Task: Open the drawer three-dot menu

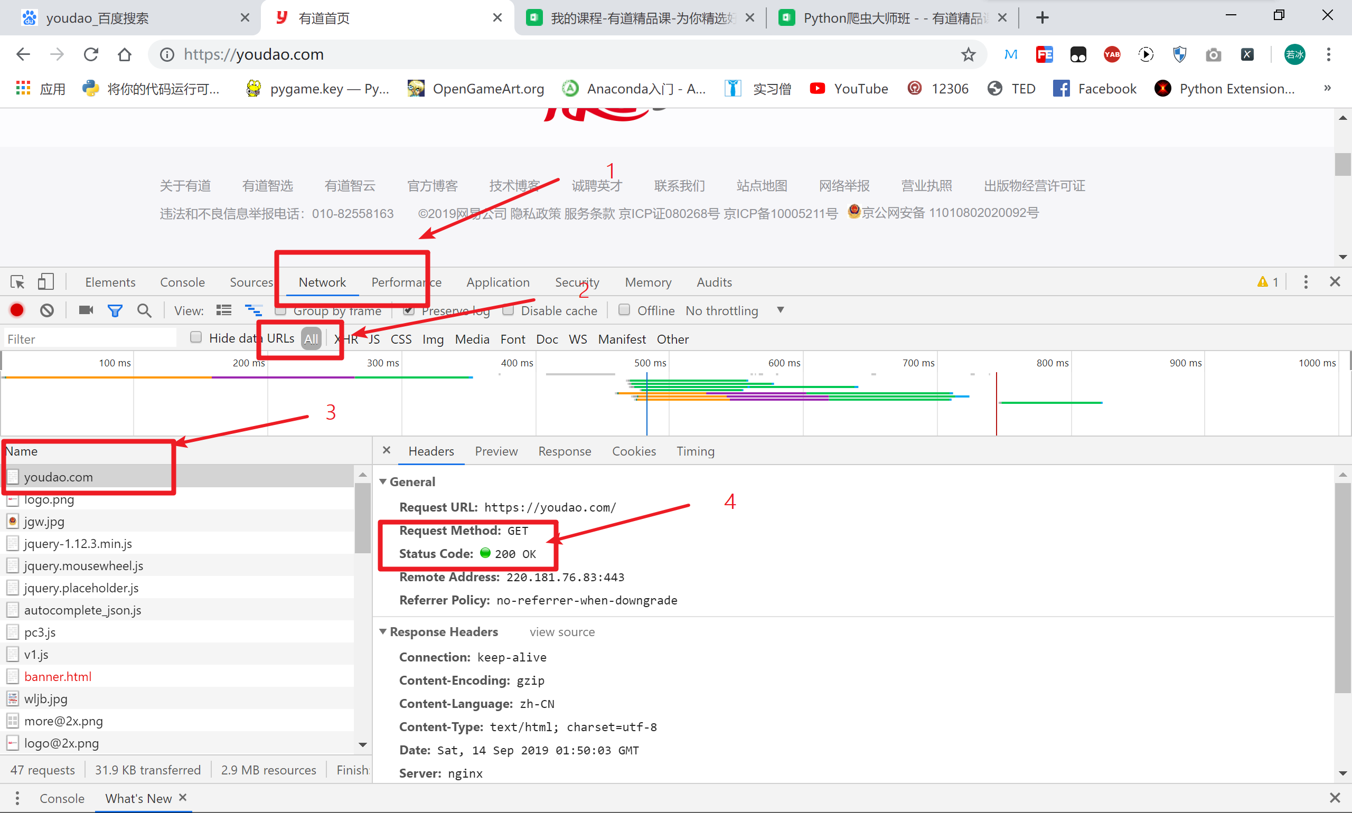Action: [17, 798]
